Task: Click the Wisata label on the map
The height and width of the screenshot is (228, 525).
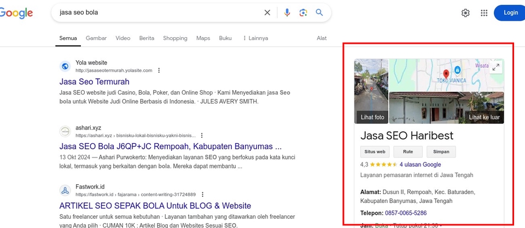Action: tap(482, 65)
